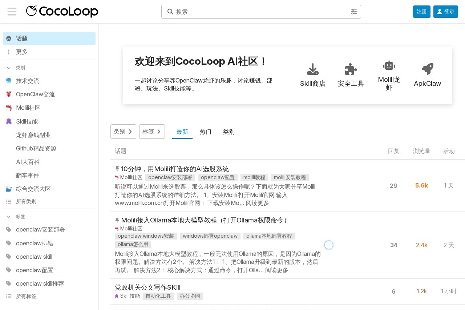Open the Skill商店 download icon
The image size is (465, 310).
coord(312,69)
